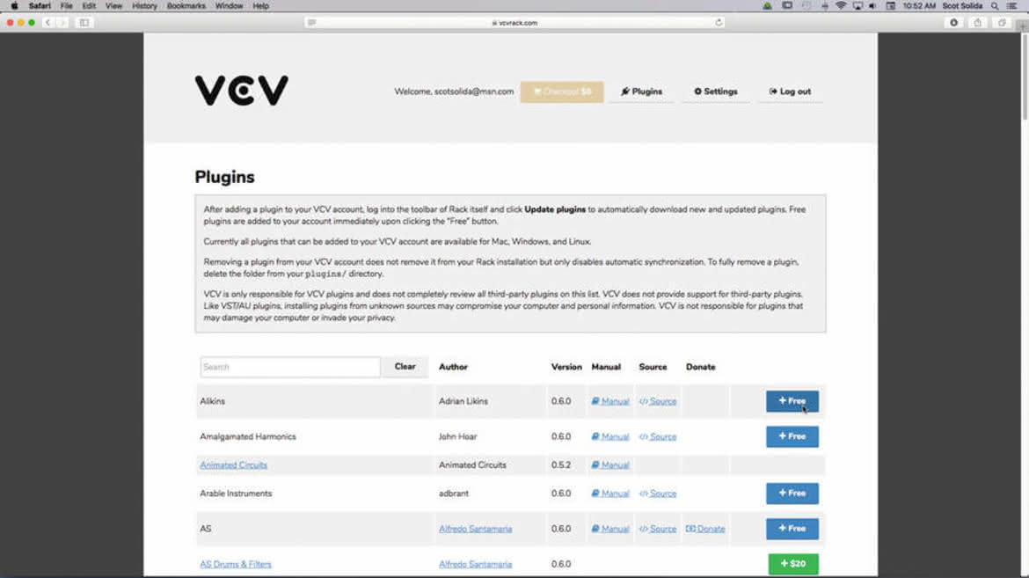The width and height of the screenshot is (1029, 578).
Task: Add the free AS plugin
Action: pyautogui.click(x=792, y=529)
